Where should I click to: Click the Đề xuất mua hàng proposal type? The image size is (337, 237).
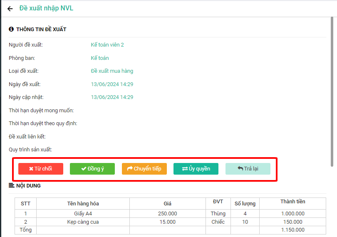(x=112, y=71)
